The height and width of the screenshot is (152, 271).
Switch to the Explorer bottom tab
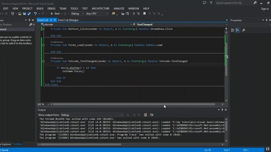tap(6, 144)
